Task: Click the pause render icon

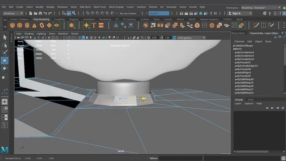Action: coord(215,13)
